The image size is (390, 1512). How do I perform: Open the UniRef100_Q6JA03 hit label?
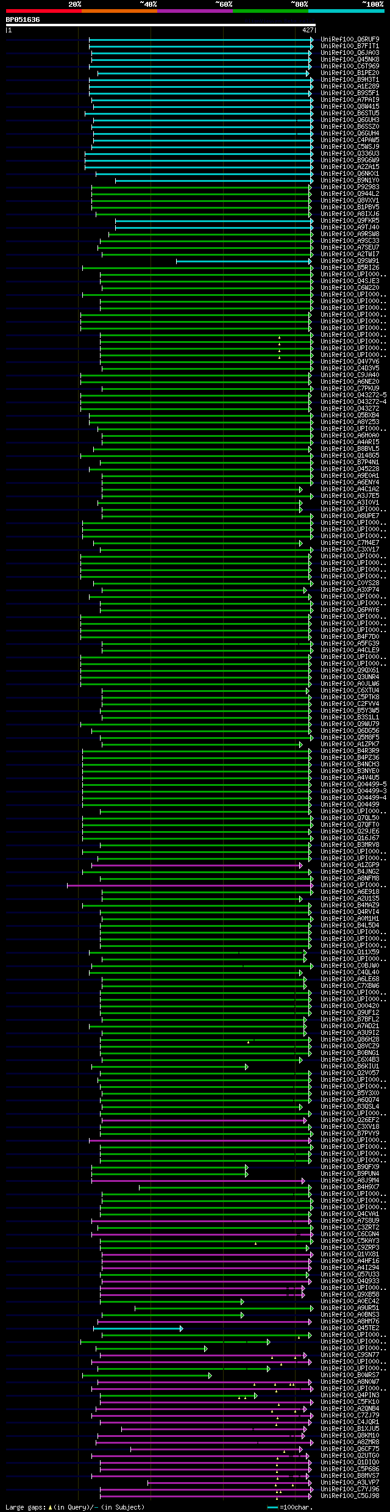point(350,52)
